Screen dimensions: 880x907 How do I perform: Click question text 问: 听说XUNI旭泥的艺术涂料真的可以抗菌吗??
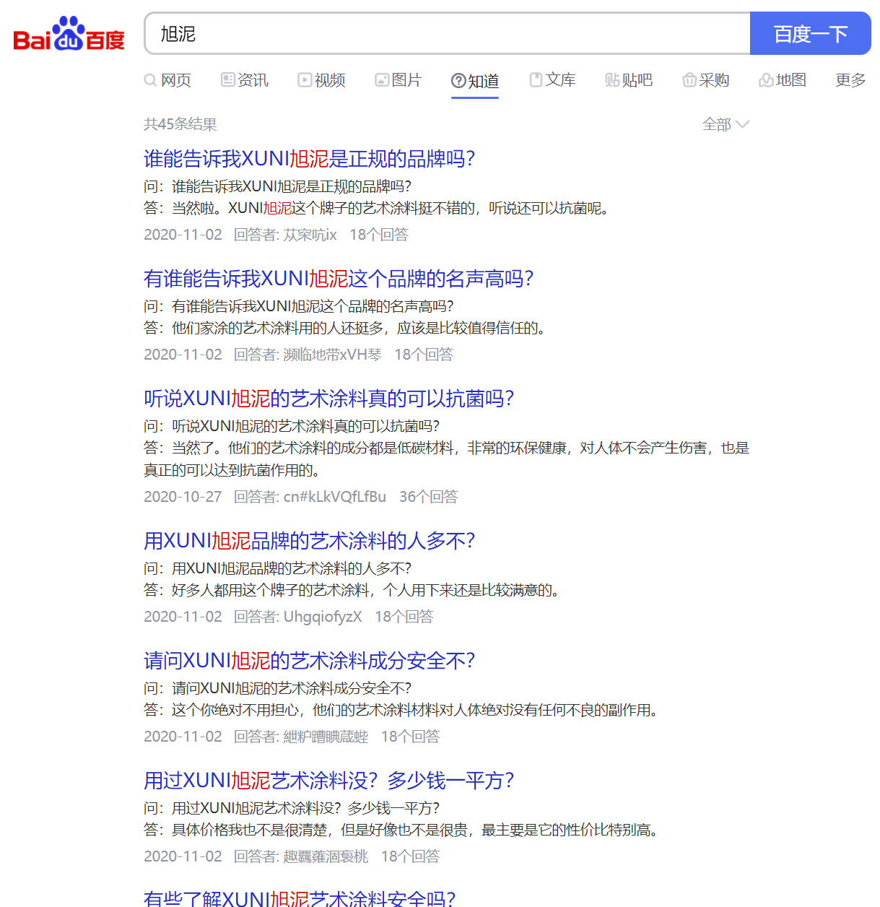pos(292,426)
